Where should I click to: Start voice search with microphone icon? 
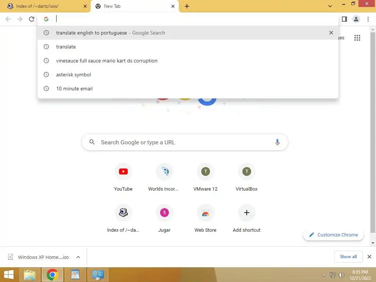pyautogui.click(x=277, y=142)
